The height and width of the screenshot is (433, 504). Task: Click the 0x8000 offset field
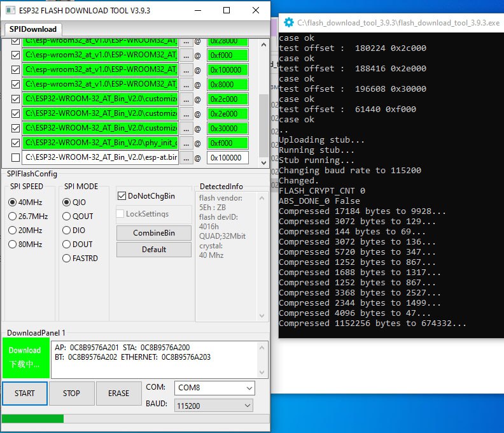click(228, 84)
